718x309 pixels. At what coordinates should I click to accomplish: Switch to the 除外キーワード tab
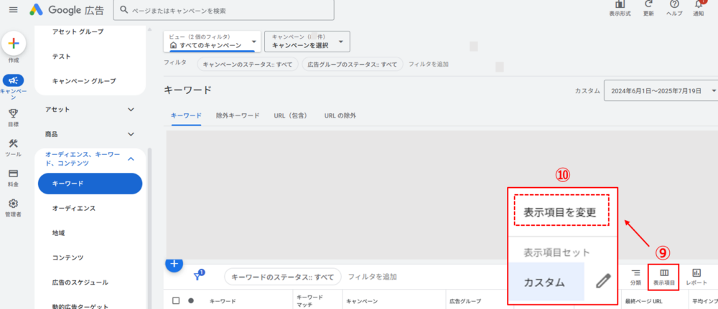click(x=238, y=115)
